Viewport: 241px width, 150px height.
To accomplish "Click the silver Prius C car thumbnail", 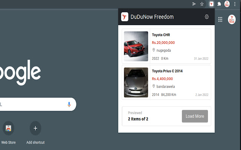I will point(136,82).
